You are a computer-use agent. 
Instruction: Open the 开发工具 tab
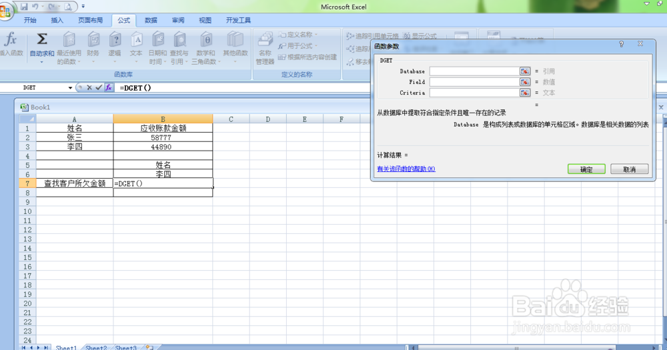point(238,20)
